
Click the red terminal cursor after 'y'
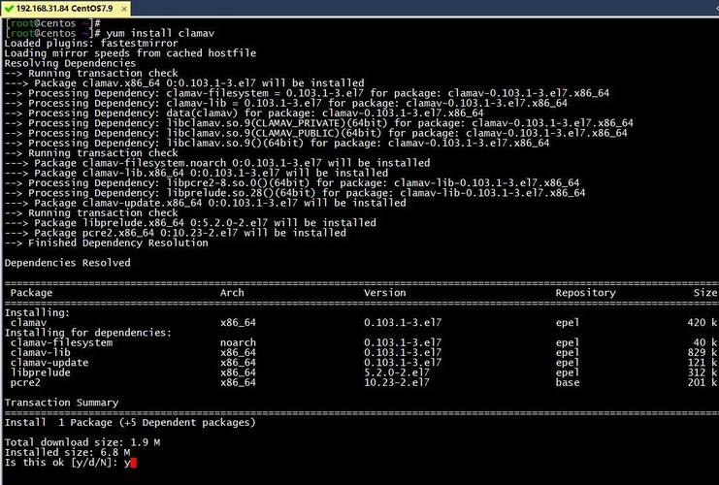134,463
